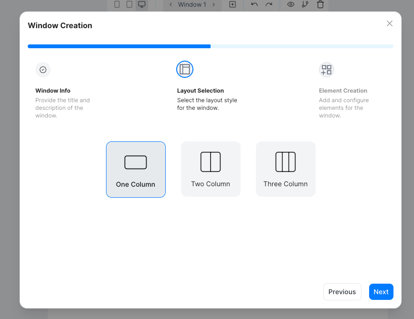Select the desktop preview icon
414x319 pixels.
pyautogui.click(x=142, y=4)
